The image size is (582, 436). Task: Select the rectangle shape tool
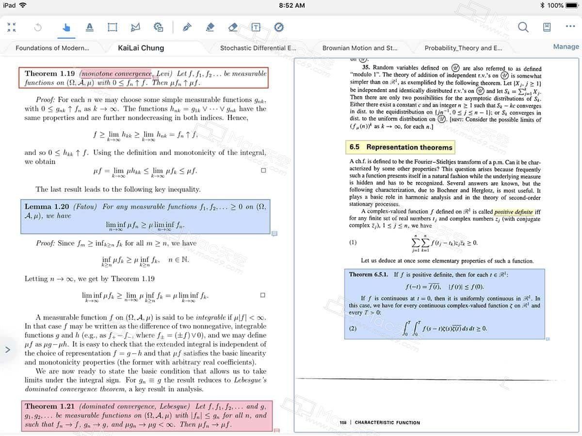click(113, 27)
